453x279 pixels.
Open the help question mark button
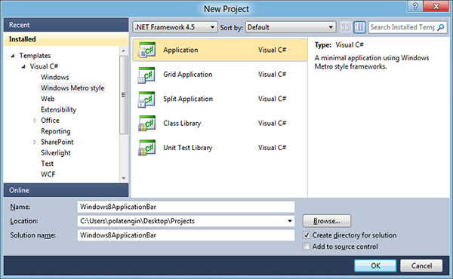click(415, 6)
